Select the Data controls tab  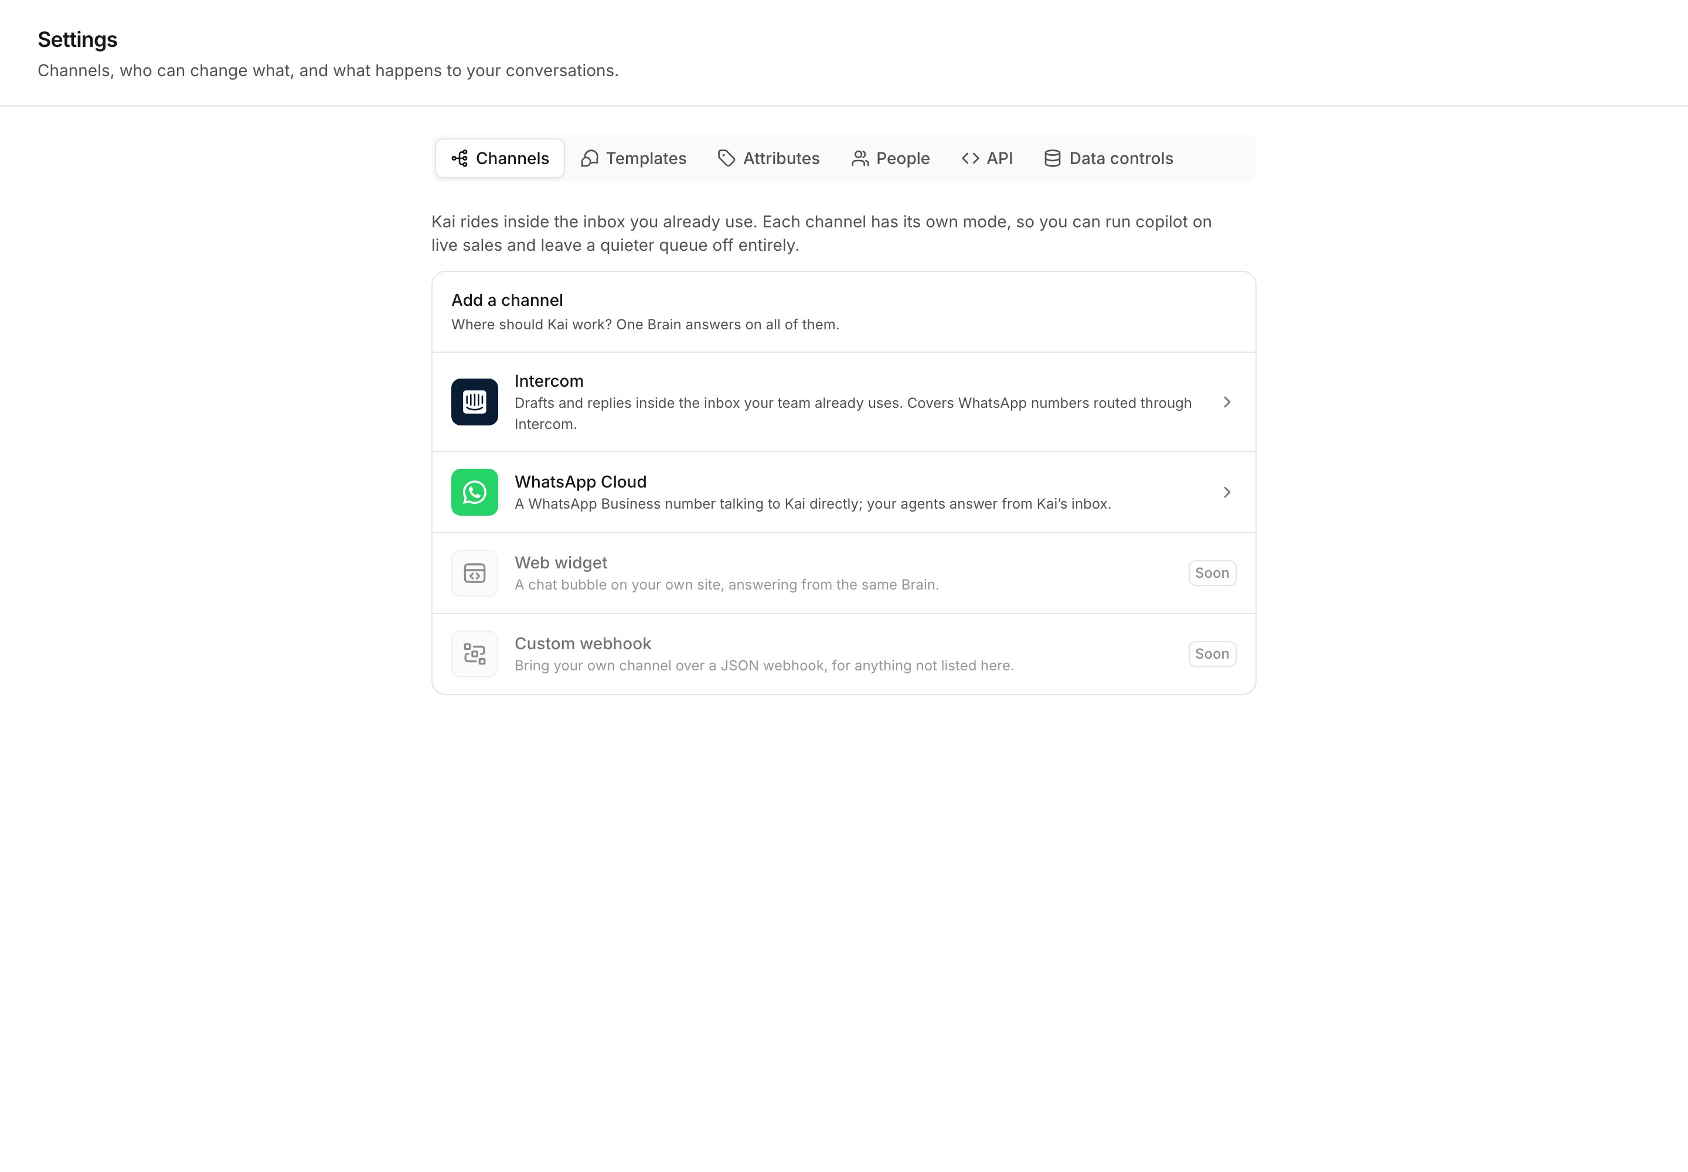(1108, 158)
